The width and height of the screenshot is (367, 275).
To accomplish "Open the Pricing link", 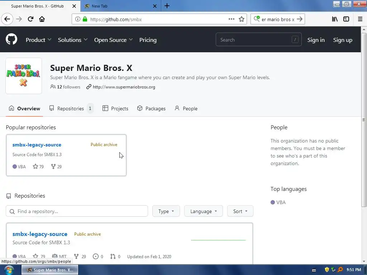I will click(148, 40).
